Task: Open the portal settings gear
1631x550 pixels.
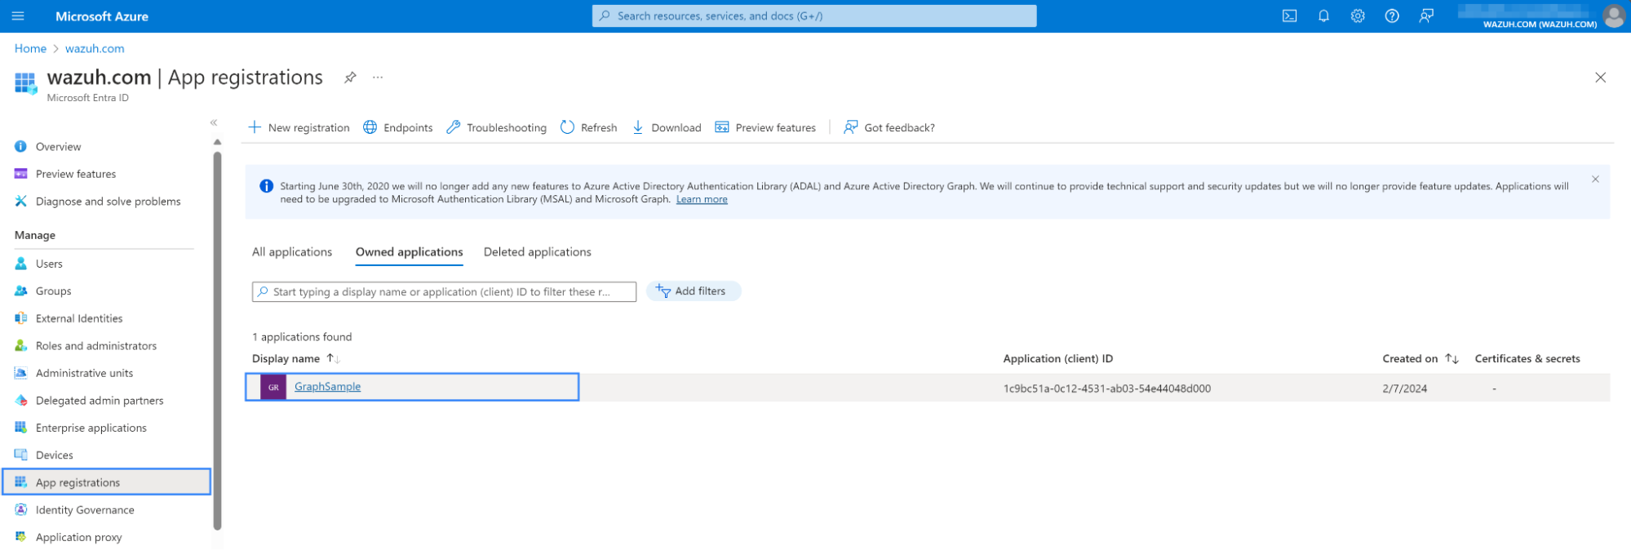Action: [x=1358, y=16]
